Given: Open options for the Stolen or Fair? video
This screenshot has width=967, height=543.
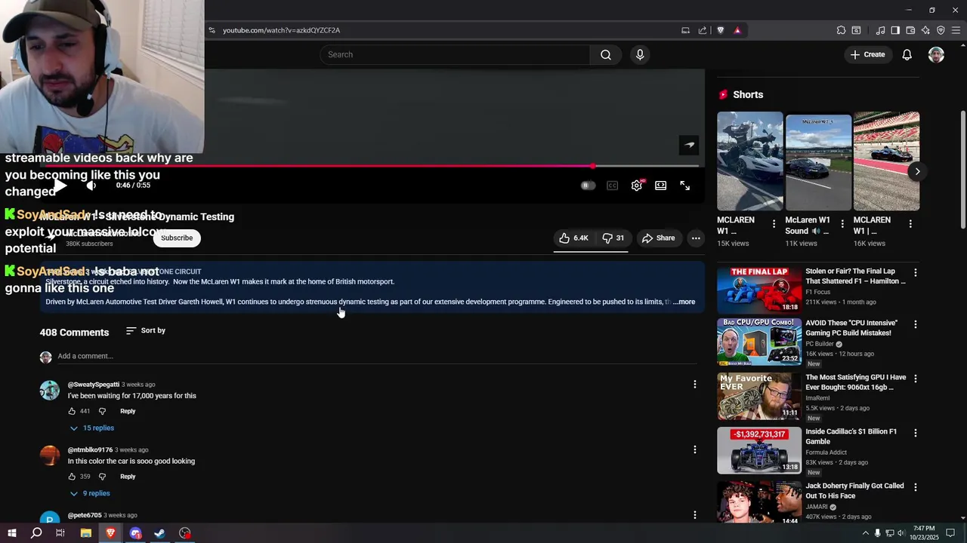Looking at the screenshot, I should [916, 272].
